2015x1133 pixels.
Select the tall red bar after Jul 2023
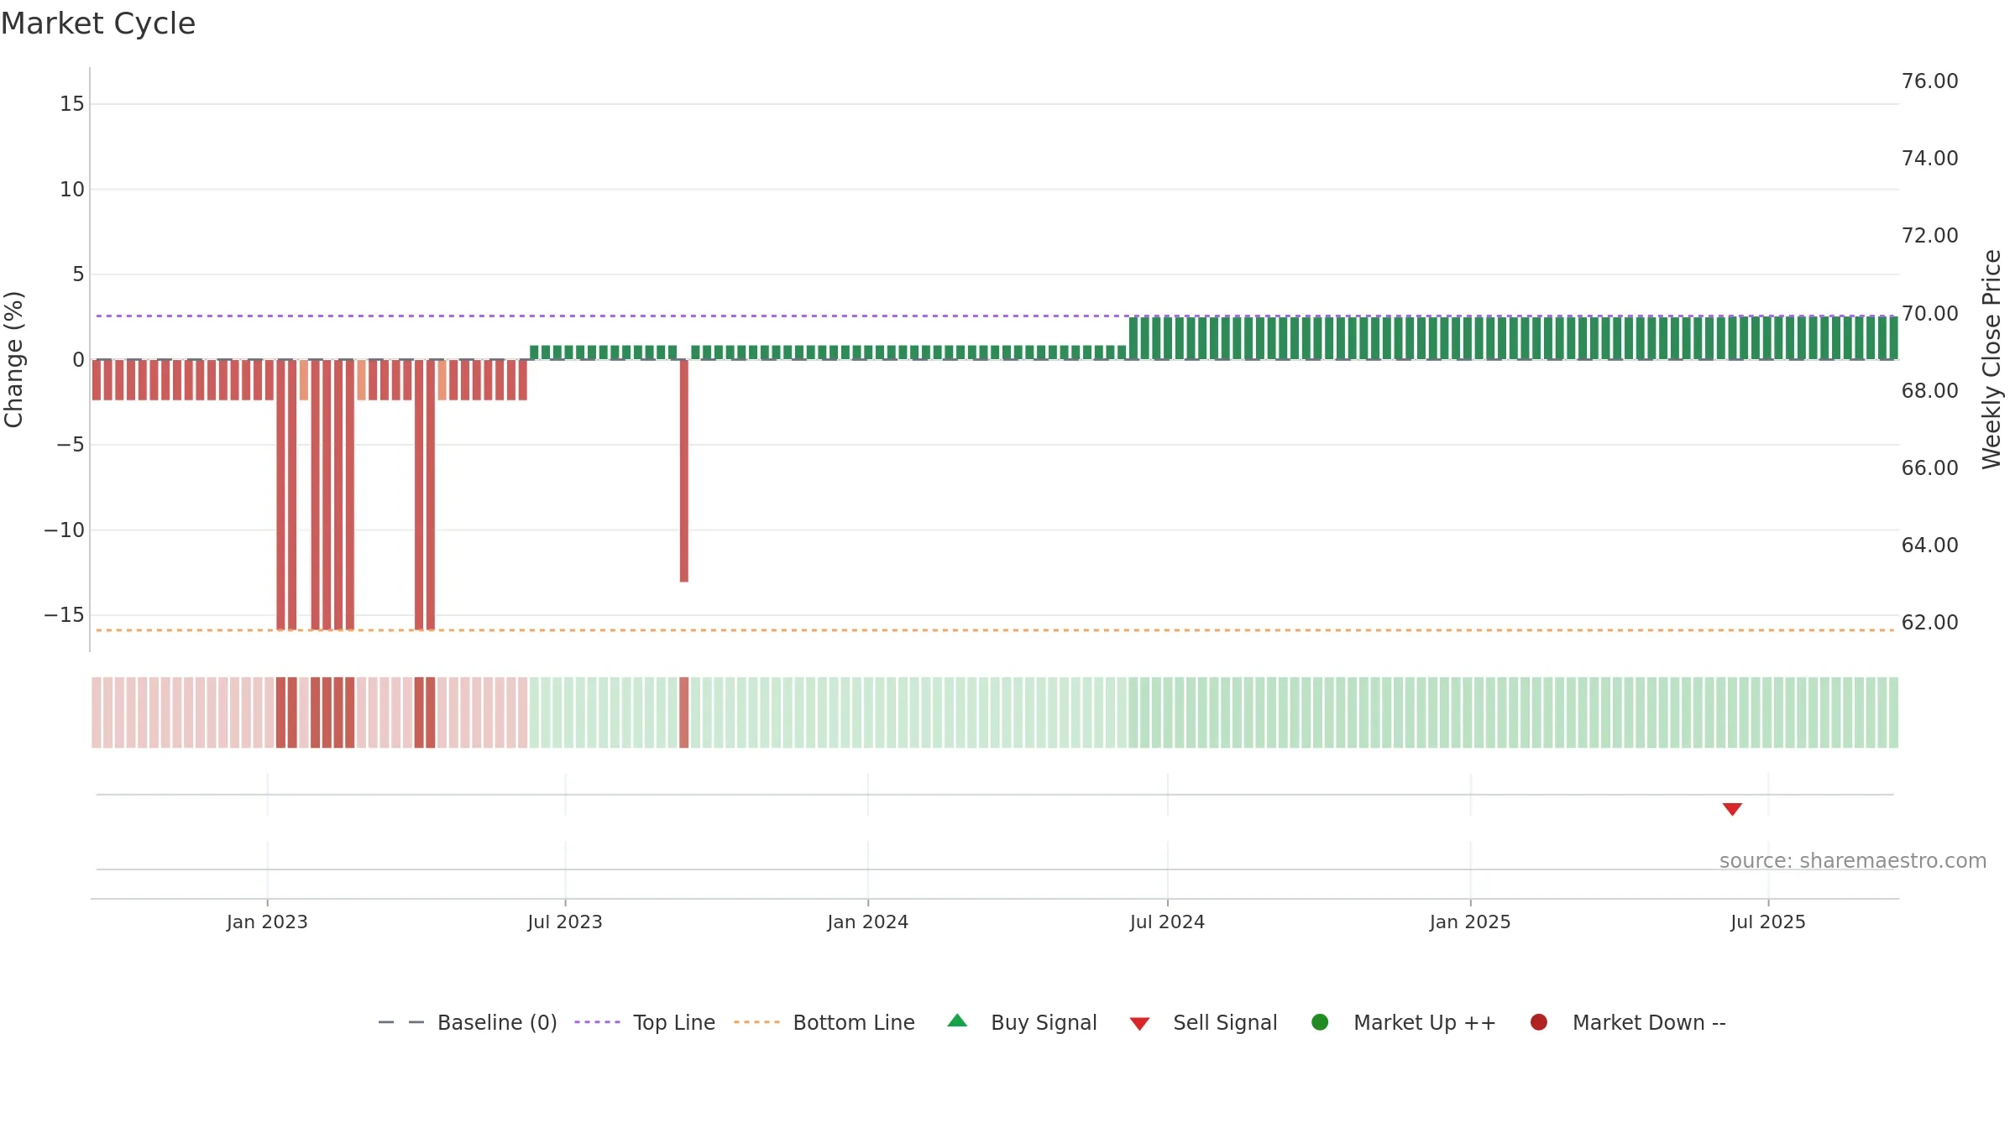pyautogui.click(x=684, y=471)
